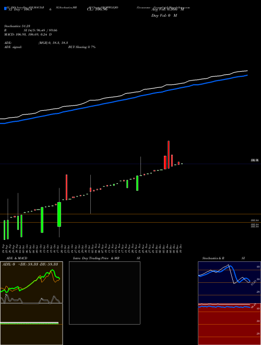Viewport: 261px width, 345px height.
Task: Click the 'BUY Slowing @ 7%' signal text
Action: (82, 47)
